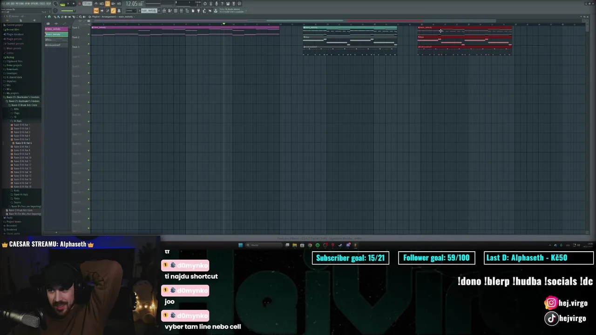
Task: Click the green main volume slider
Action: (68, 10)
